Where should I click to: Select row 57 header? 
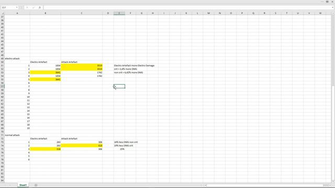coord(2,86)
